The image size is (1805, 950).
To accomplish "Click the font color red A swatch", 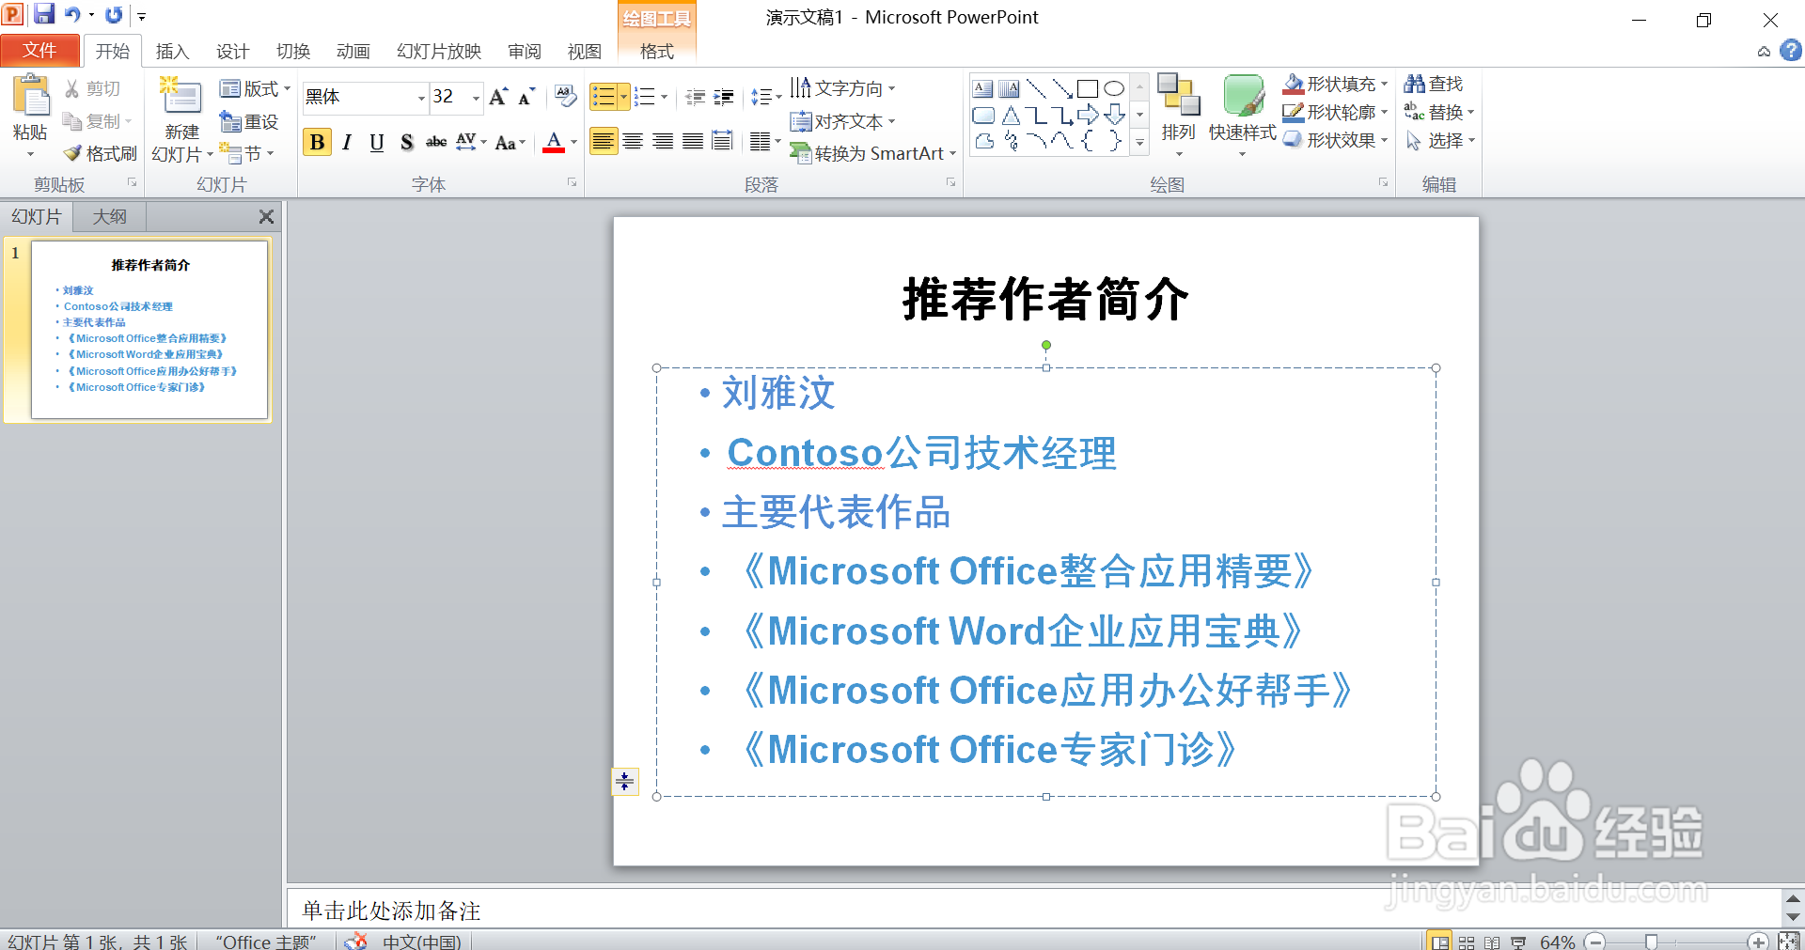I will pos(554,142).
